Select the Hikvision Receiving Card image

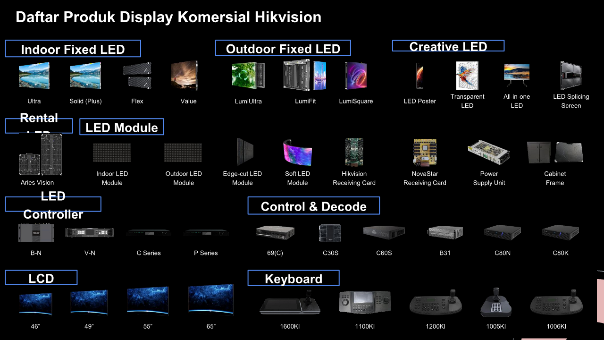click(x=354, y=152)
